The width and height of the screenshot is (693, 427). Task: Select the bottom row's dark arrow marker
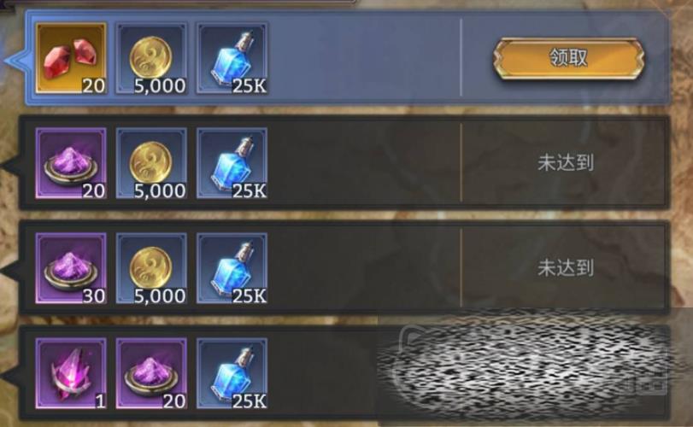click(x=9, y=374)
